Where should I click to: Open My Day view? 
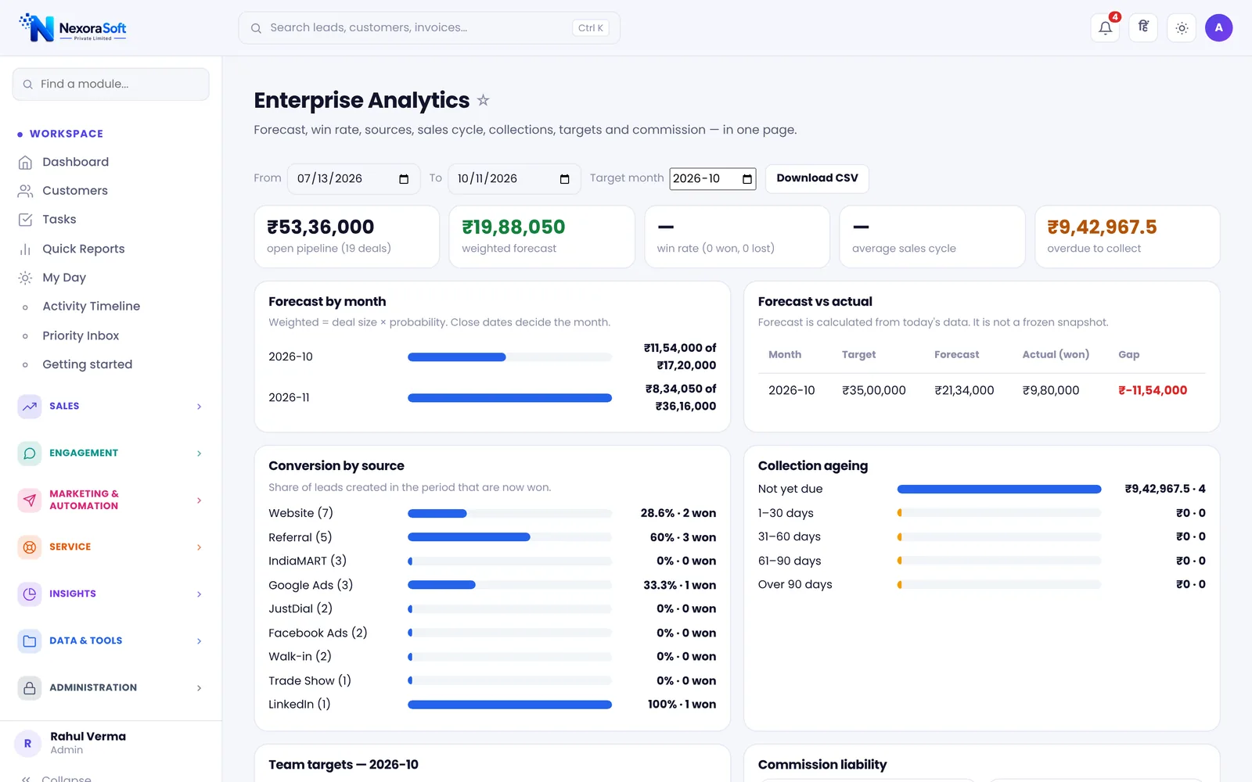[110, 278]
